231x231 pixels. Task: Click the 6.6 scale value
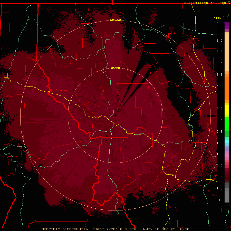219,74
